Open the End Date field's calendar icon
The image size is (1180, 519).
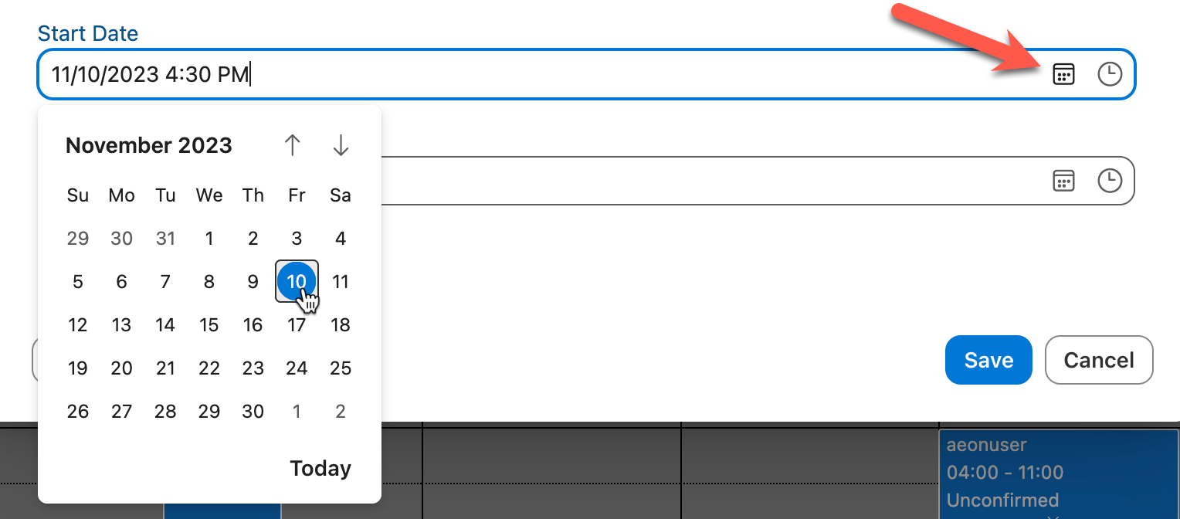[x=1063, y=181]
